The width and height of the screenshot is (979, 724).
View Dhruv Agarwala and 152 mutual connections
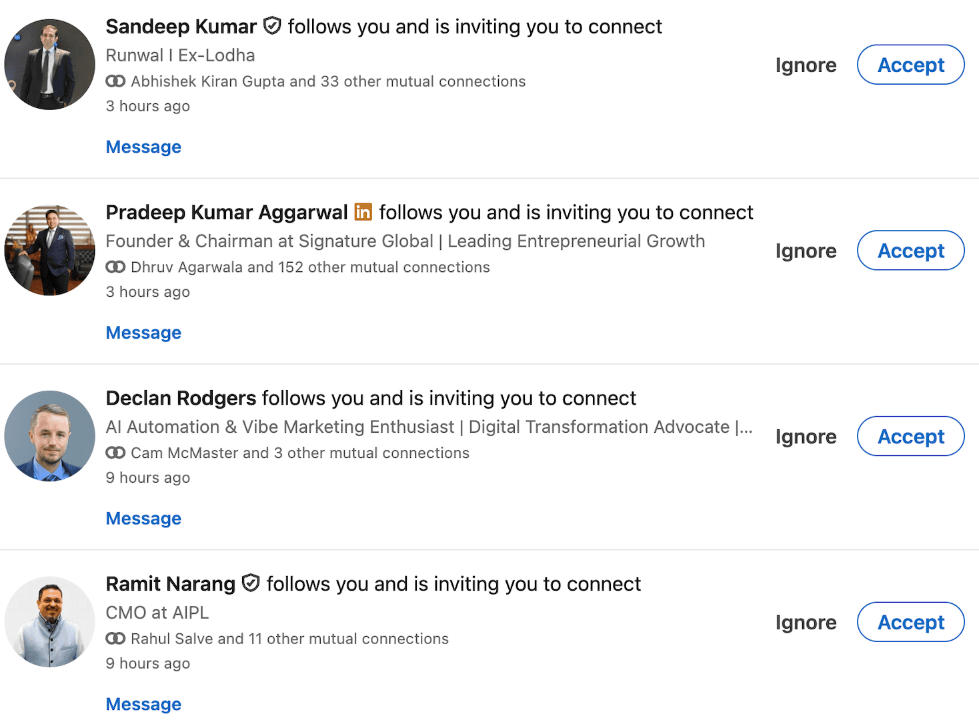[310, 267]
